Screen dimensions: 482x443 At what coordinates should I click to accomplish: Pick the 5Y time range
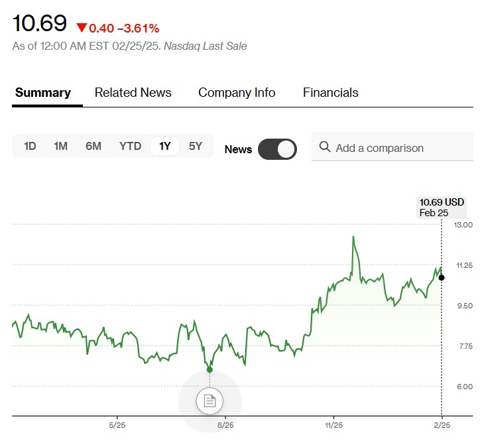tap(195, 147)
